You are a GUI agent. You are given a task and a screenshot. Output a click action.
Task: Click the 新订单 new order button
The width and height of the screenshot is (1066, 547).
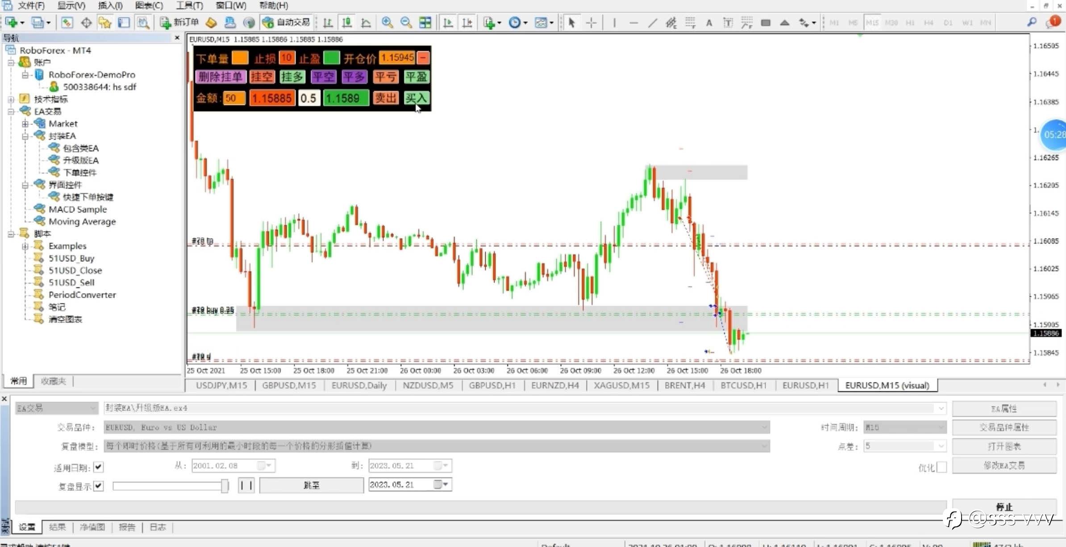179,22
